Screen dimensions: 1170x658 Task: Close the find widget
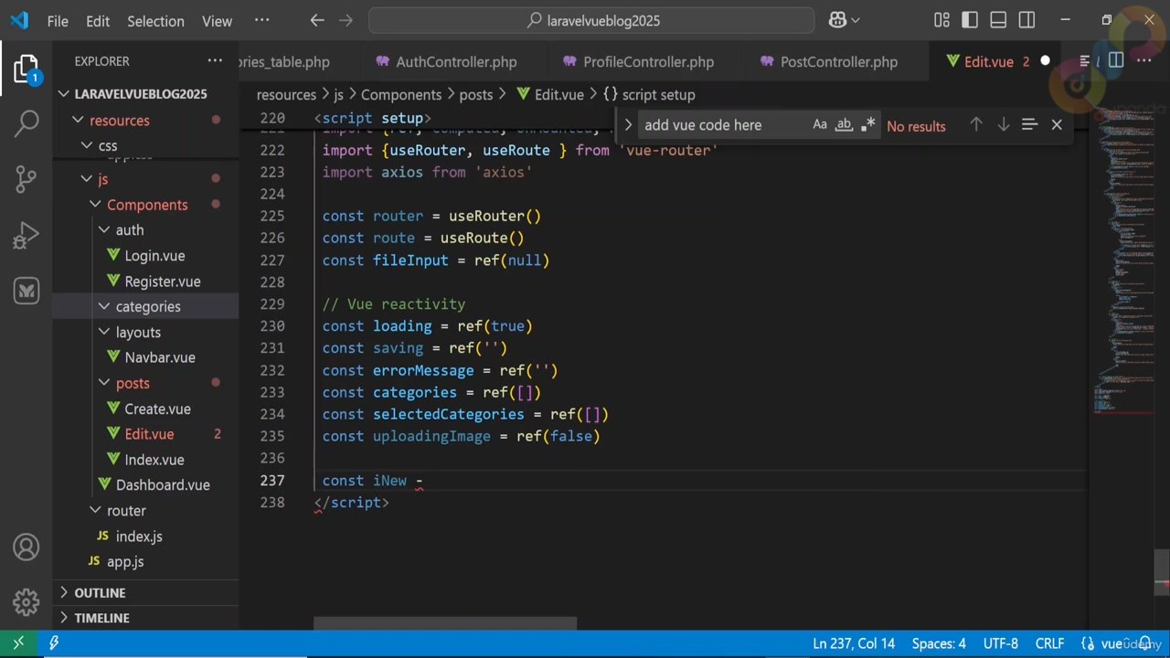(x=1057, y=125)
